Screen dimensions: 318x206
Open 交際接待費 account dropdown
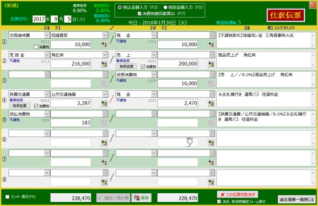click(47, 35)
